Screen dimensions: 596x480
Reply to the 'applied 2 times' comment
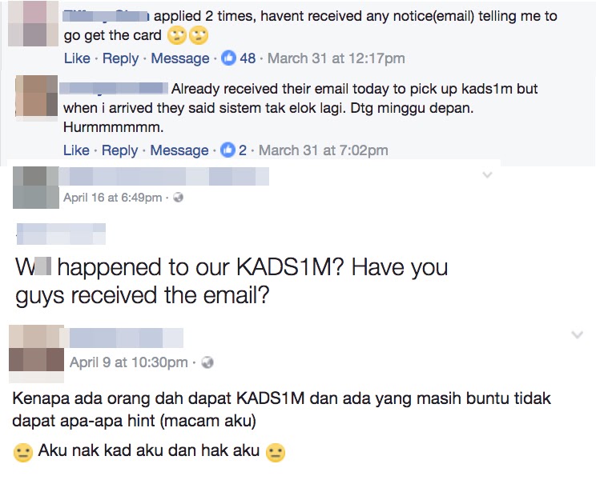coord(120,58)
